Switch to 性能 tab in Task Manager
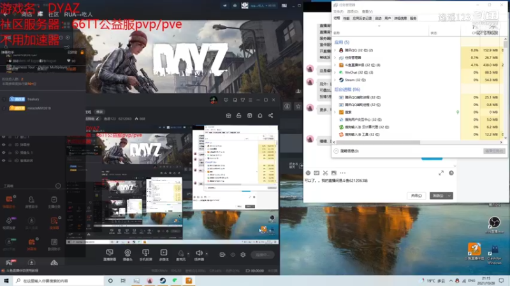This screenshot has width=510, height=286. (x=346, y=18)
